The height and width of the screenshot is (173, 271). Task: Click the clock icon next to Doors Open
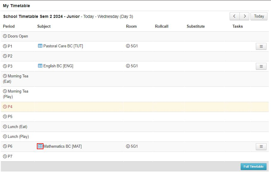point(5,36)
